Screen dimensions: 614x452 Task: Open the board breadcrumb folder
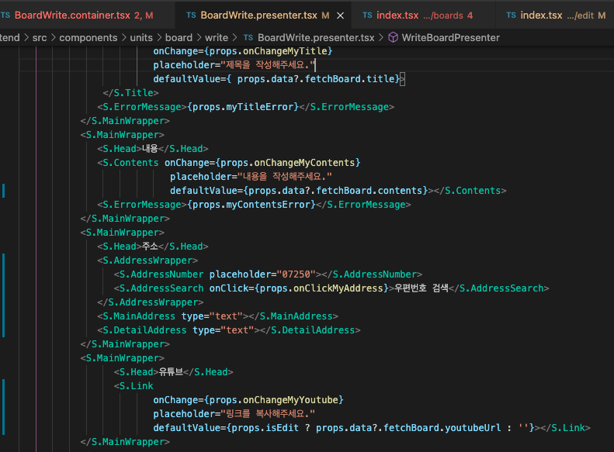[x=179, y=37]
